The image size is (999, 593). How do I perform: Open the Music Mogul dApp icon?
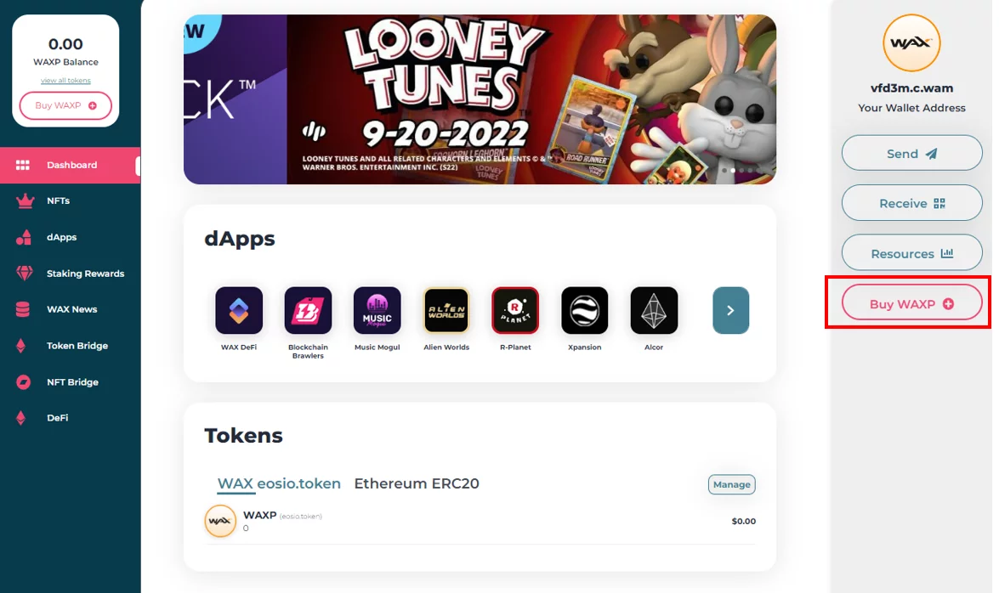(x=377, y=310)
